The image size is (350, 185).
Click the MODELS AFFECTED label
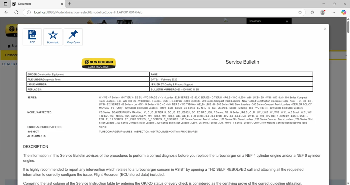click(x=40, y=112)
